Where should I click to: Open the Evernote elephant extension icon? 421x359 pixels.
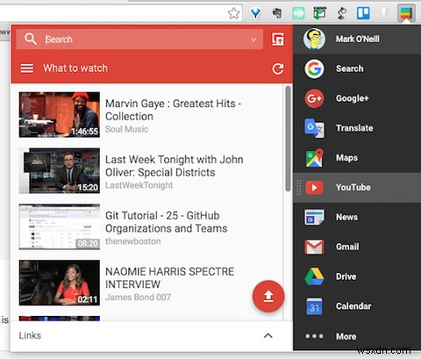point(277,13)
